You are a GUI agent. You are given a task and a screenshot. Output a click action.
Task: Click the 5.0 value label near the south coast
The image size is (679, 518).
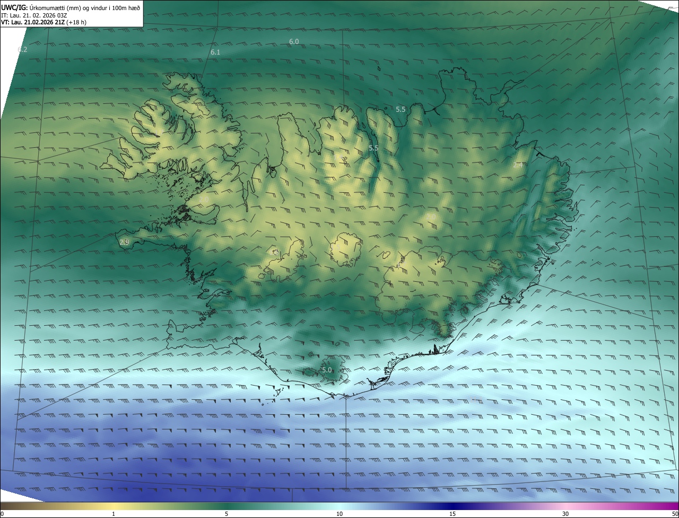click(x=327, y=370)
